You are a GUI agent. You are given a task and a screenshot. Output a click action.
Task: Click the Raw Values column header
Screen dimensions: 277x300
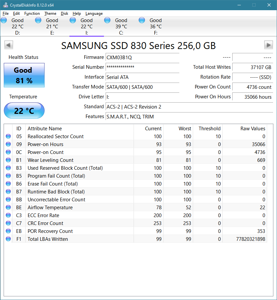pyautogui.click(x=245, y=128)
